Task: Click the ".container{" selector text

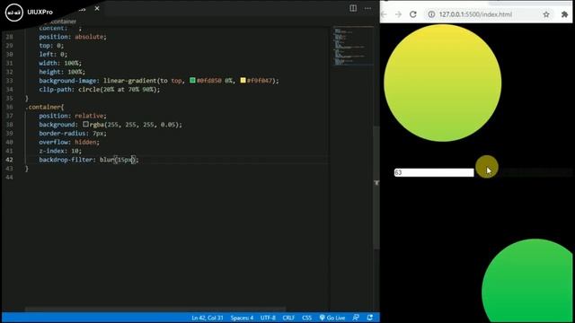Action: click(x=44, y=107)
